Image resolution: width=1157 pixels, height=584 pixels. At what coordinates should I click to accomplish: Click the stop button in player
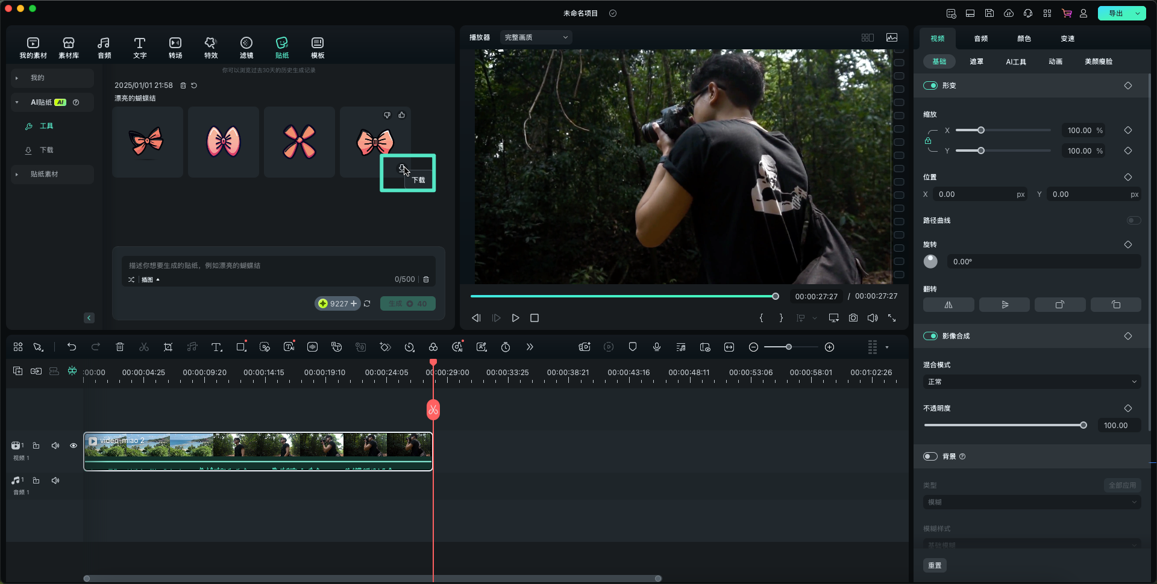pos(535,318)
